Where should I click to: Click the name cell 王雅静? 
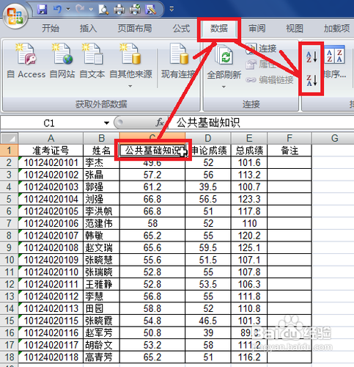click(101, 284)
